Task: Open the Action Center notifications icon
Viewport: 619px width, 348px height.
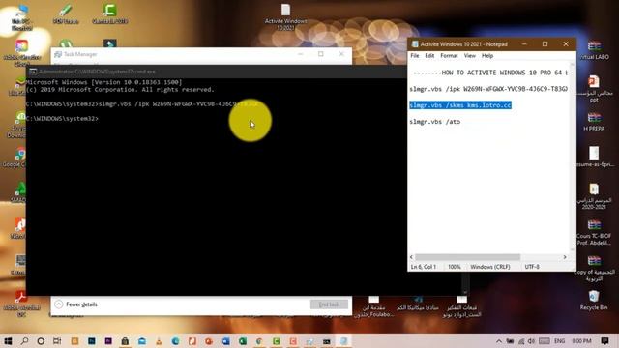Action: click(604, 341)
